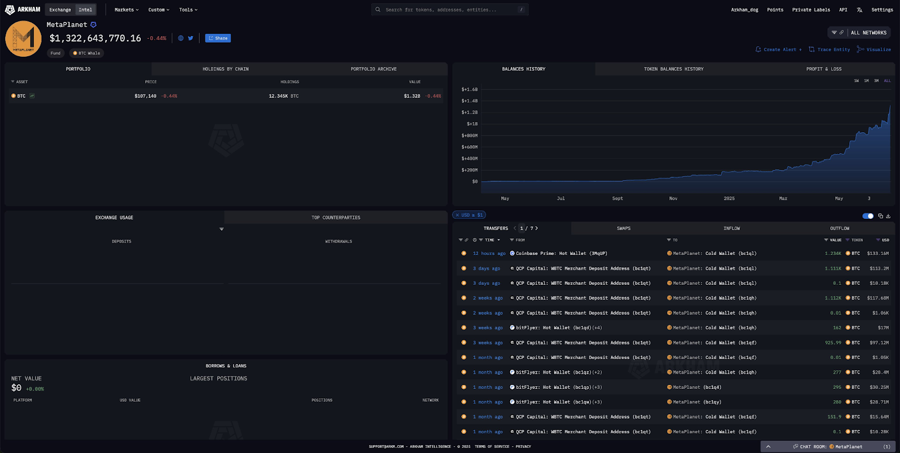
Task: Download transfers with the download icon
Action: (x=888, y=216)
